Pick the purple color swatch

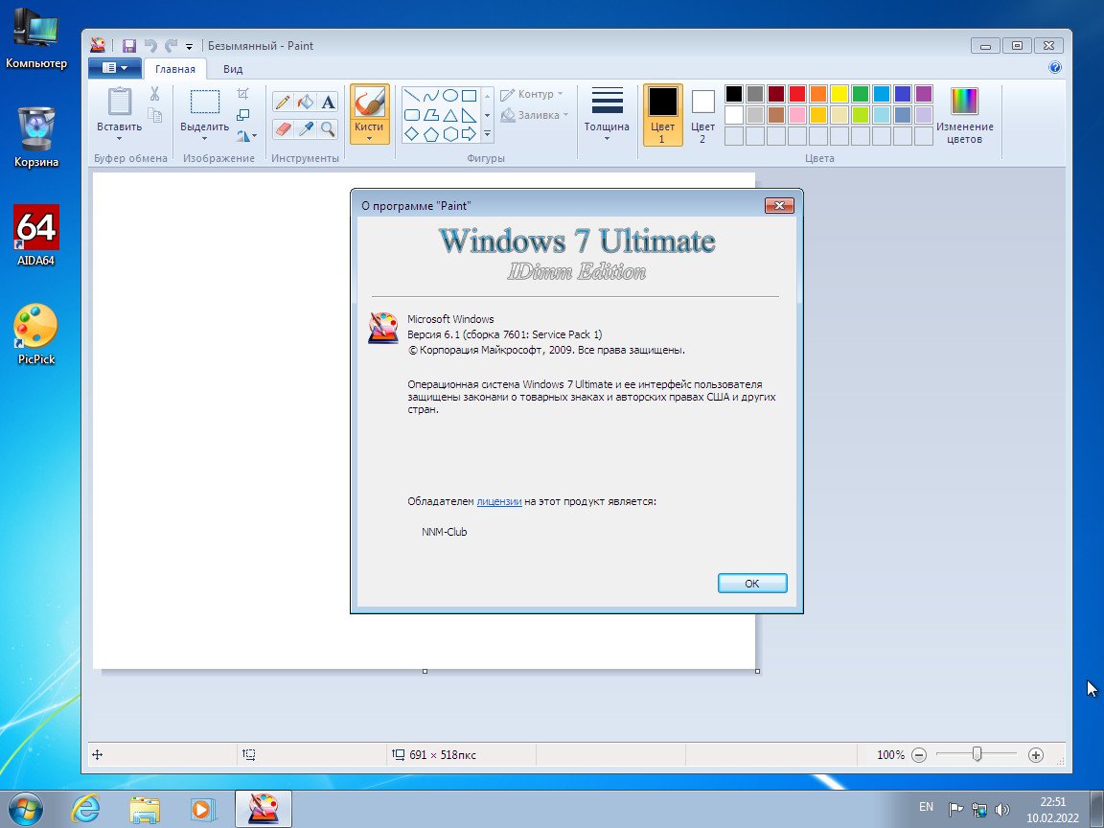924,94
